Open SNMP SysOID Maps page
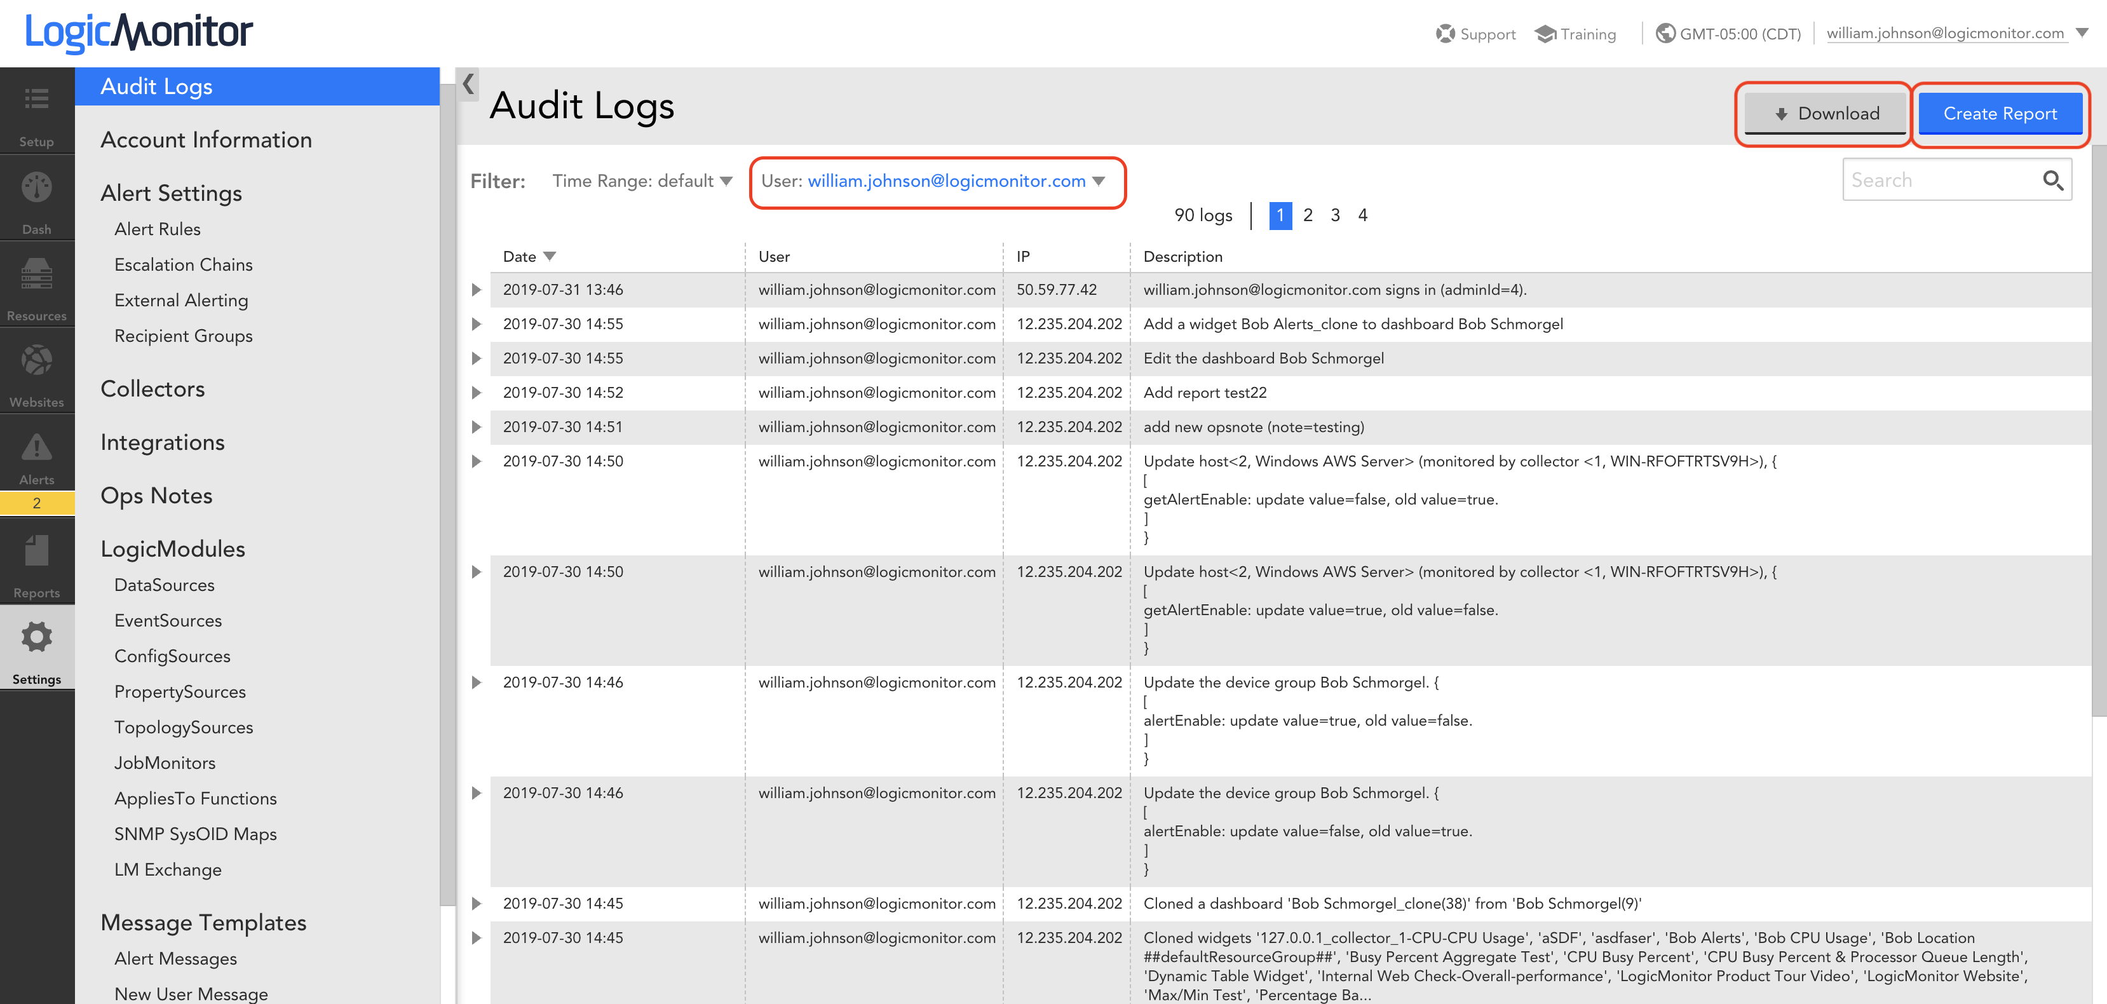This screenshot has width=2107, height=1004. [x=196, y=834]
